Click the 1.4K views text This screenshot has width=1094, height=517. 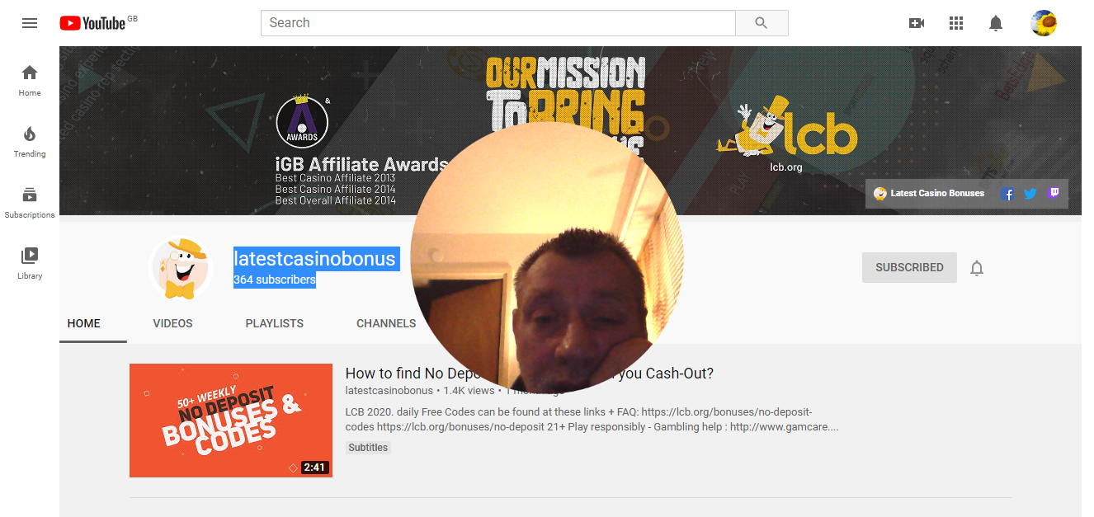tap(469, 391)
